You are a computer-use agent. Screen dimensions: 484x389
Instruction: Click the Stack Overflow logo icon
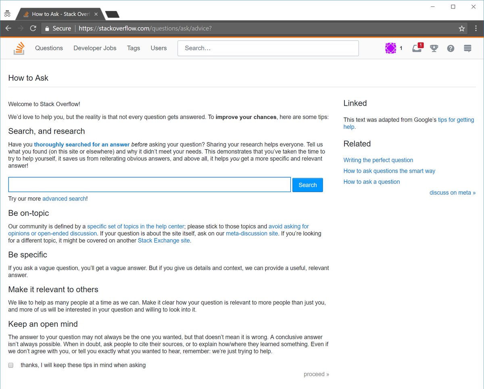point(19,48)
